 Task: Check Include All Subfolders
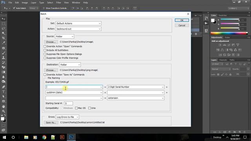point(45,50)
